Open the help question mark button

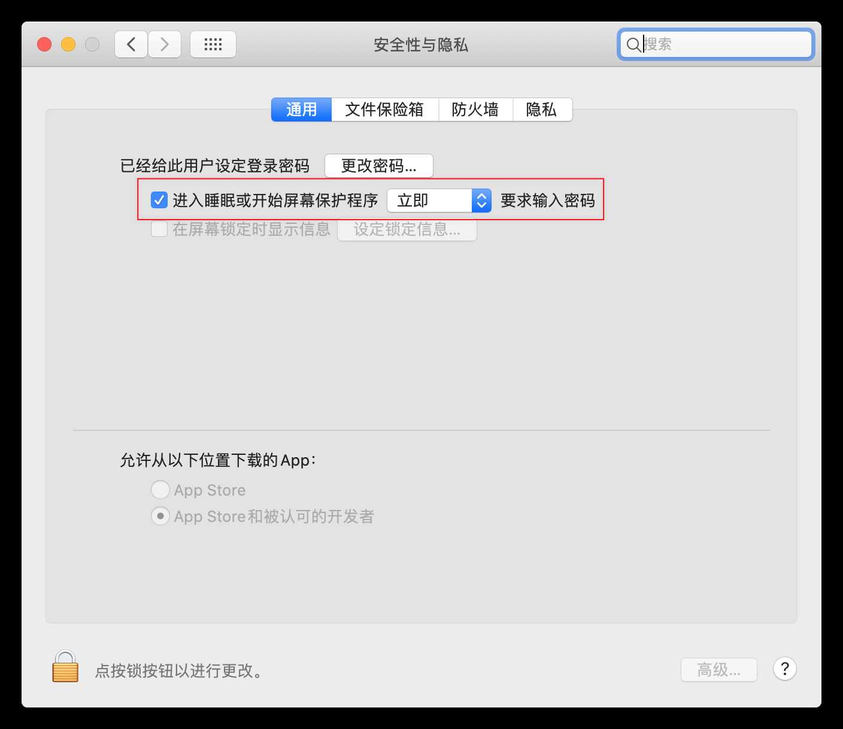(784, 669)
